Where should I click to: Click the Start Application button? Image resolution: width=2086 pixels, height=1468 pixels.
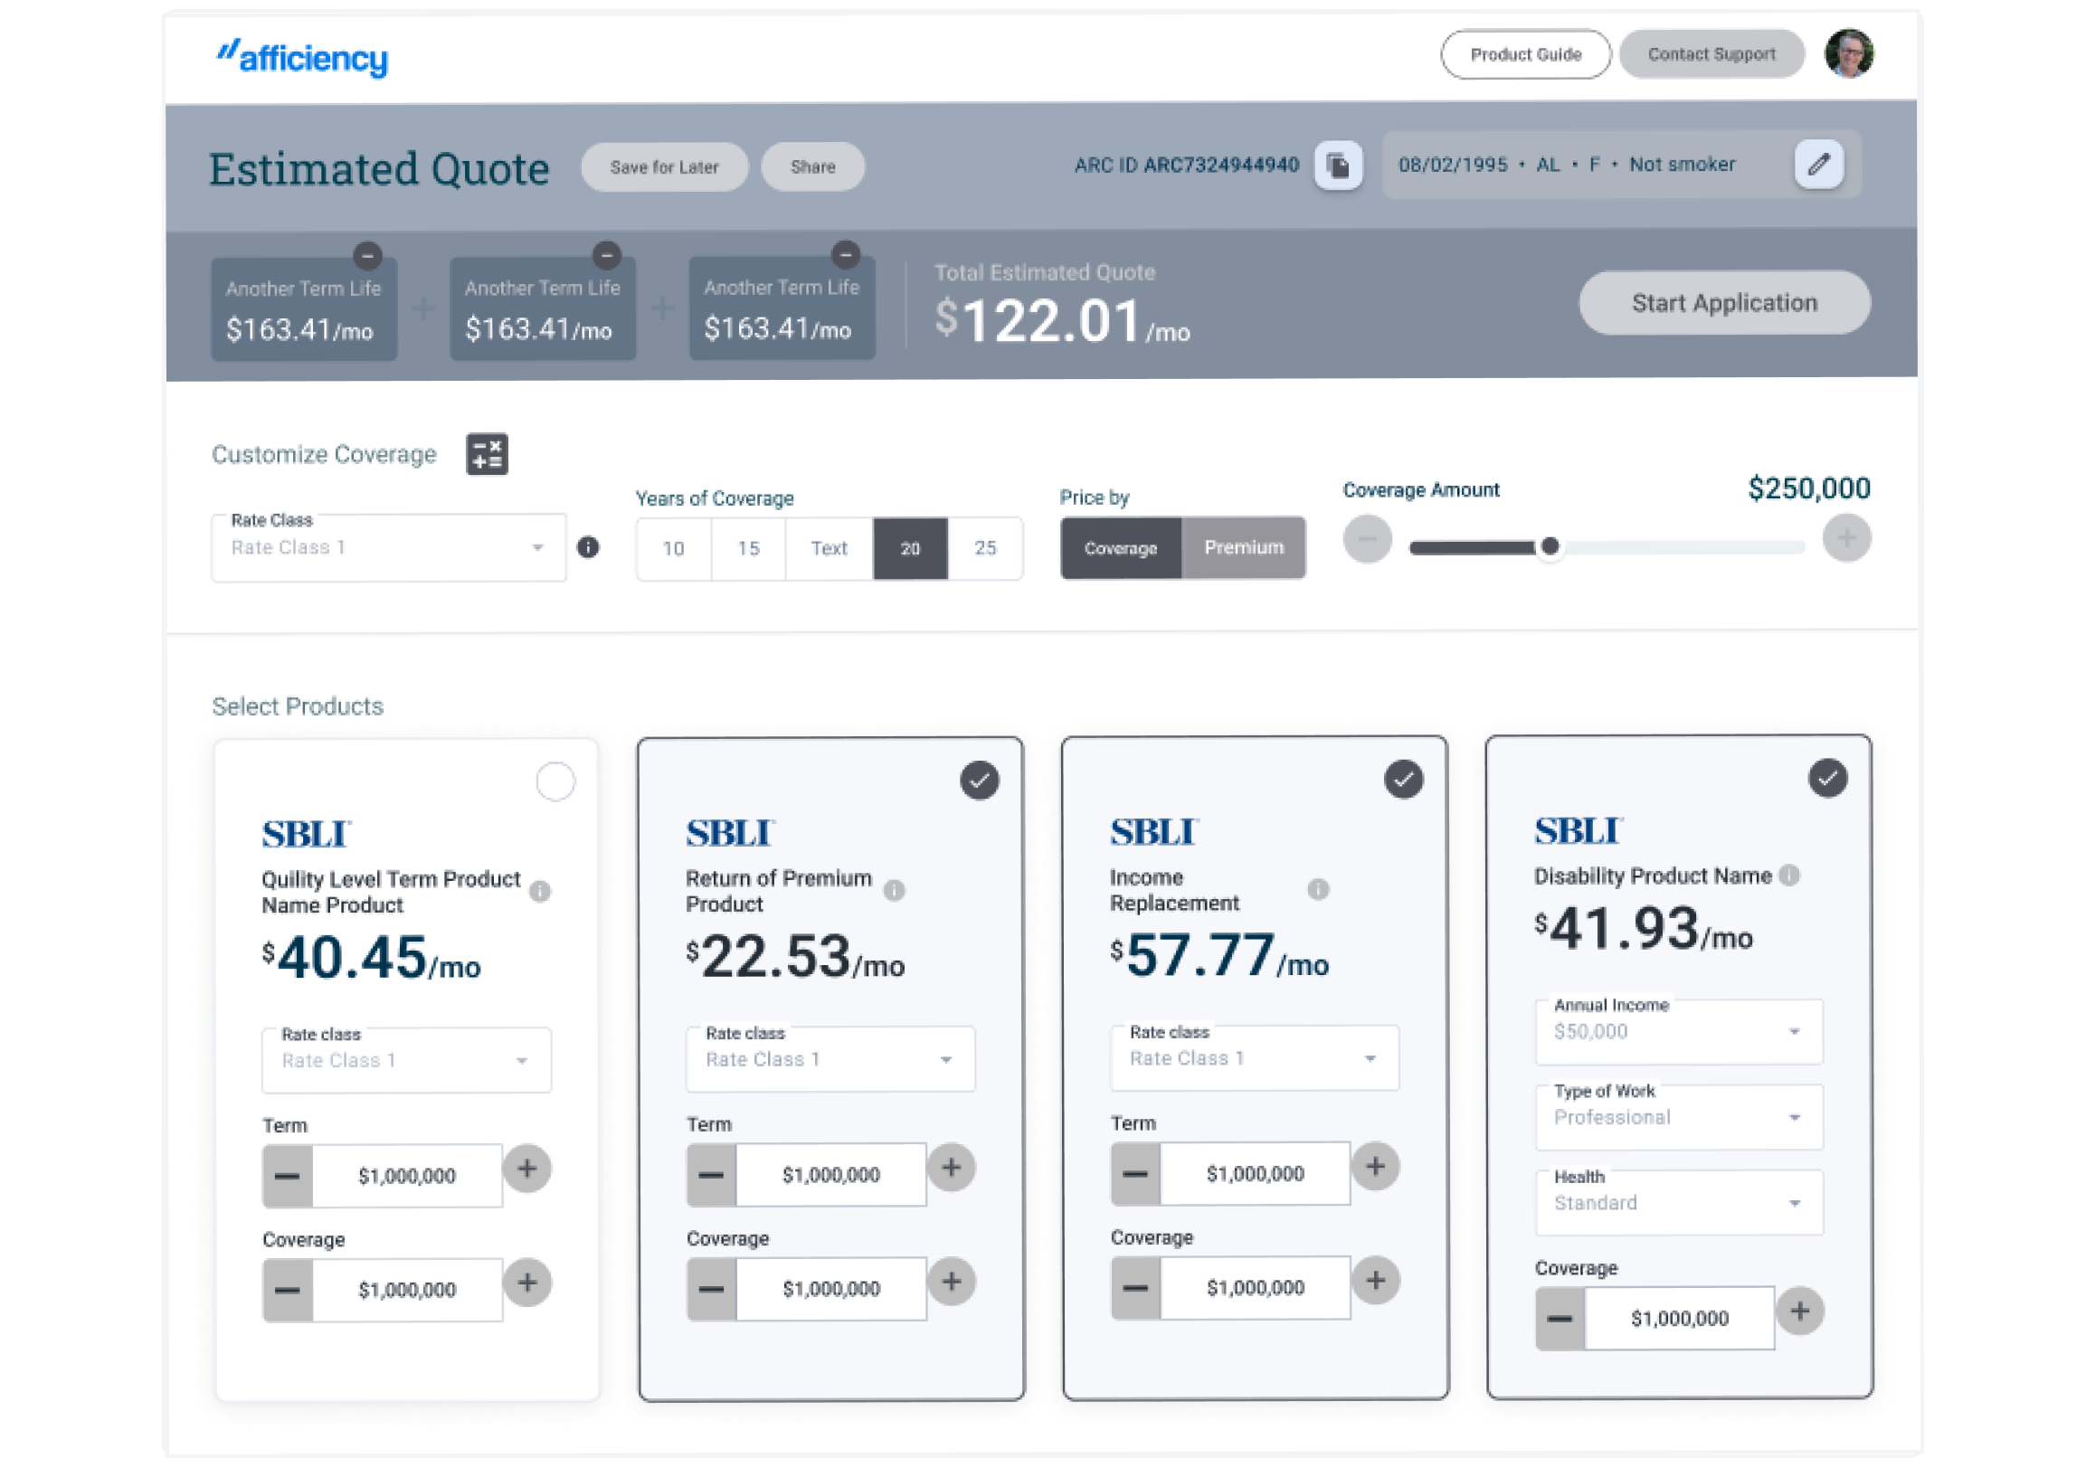click(x=1723, y=302)
